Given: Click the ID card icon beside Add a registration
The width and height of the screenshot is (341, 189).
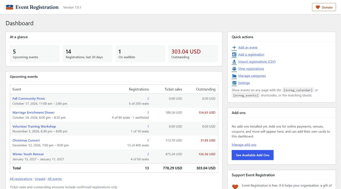Looking at the screenshot, I should pos(234,55).
